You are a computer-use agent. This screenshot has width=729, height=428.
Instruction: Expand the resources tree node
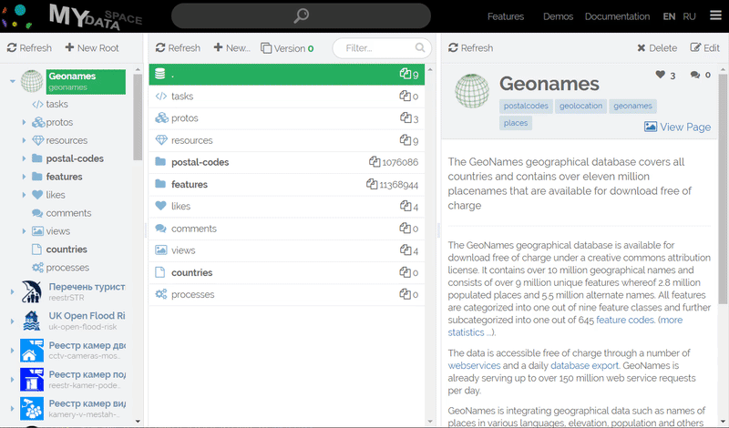click(24, 140)
